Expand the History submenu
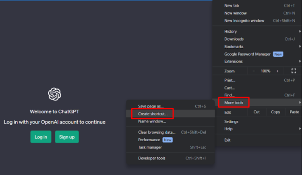This screenshot has width=302, height=175. pos(230,31)
